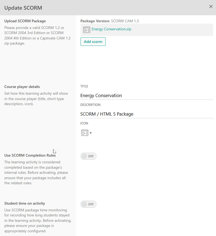Click the Use SCORM Completion Rules label
This screenshot has width=216, height=236.
(x=30, y=155)
